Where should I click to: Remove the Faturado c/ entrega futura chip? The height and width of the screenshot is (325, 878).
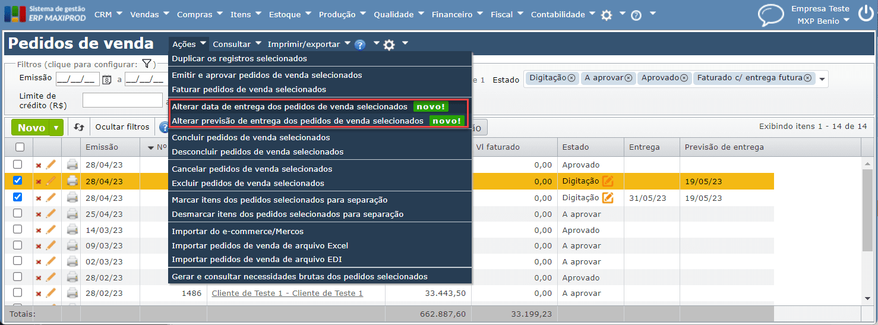coord(807,78)
